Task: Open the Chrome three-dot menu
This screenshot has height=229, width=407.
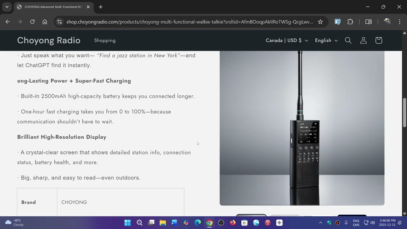Action: coord(399,22)
